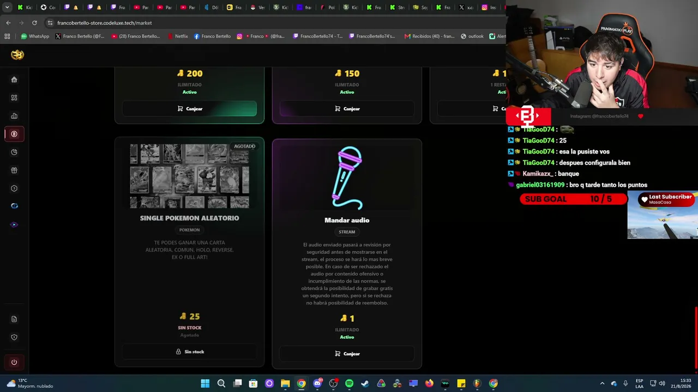Click the STREAM category tag

click(x=347, y=232)
